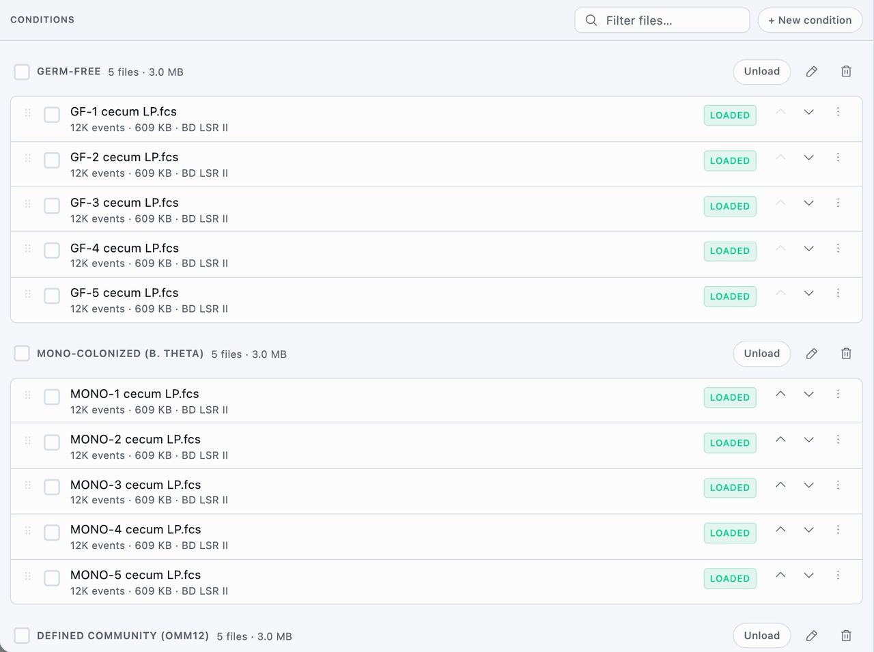The height and width of the screenshot is (652, 874).
Task: Move MONO-4 cecum LP.fcs up
Action: [x=780, y=530]
